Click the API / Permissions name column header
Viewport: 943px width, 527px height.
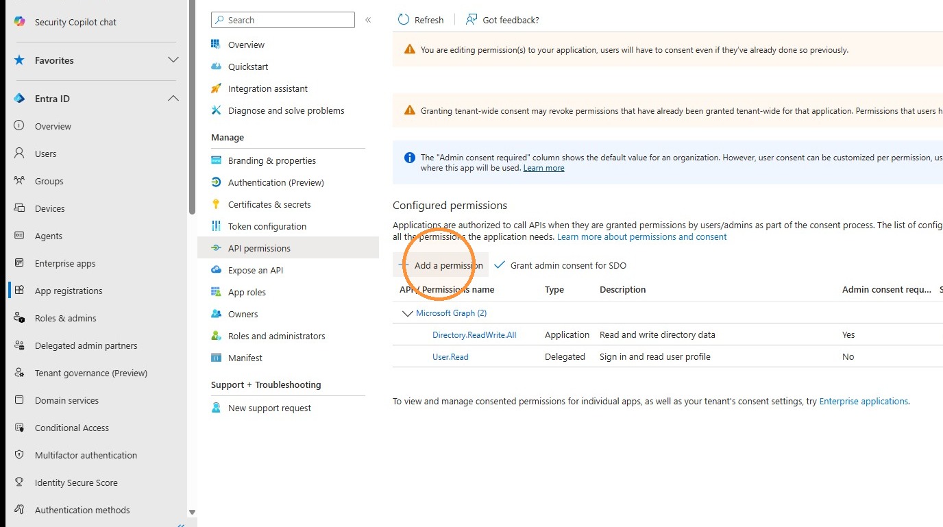click(x=447, y=290)
